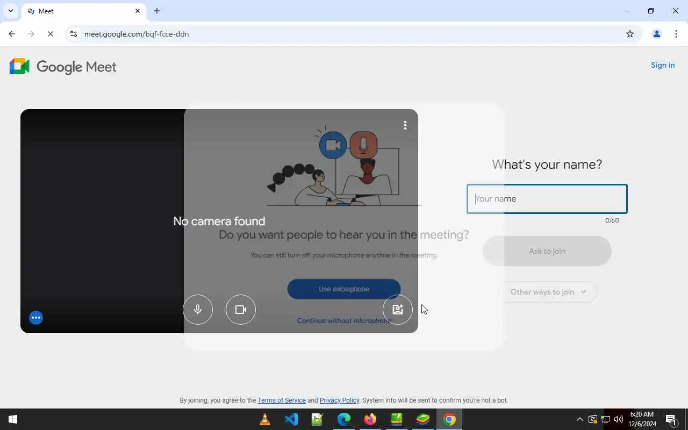The image size is (688, 430).
Task: Open the Terms of Service link
Action: point(282,400)
